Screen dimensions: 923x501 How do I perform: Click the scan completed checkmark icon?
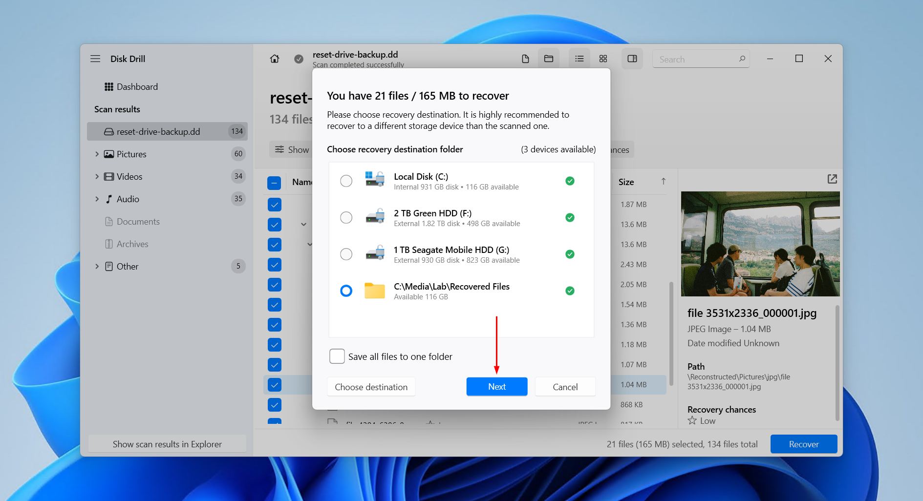(299, 59)
